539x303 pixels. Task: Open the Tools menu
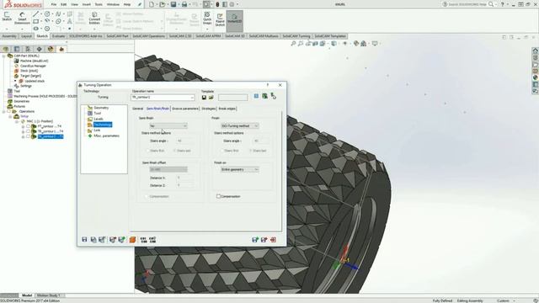pyautogui.click(x=99, y=4)
